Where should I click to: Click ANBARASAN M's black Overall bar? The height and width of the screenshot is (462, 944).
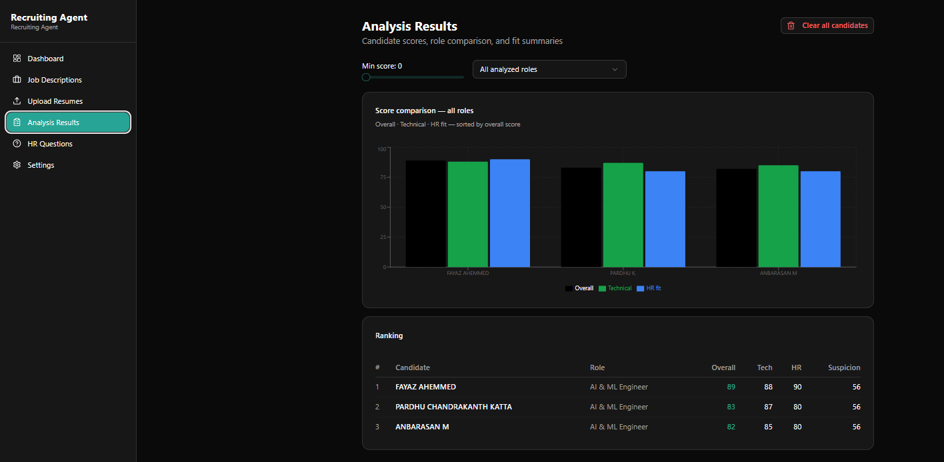(x=736, y=218)
